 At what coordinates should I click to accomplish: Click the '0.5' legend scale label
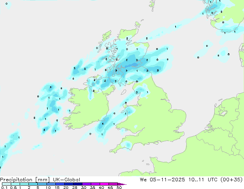[x=13, y=187]
